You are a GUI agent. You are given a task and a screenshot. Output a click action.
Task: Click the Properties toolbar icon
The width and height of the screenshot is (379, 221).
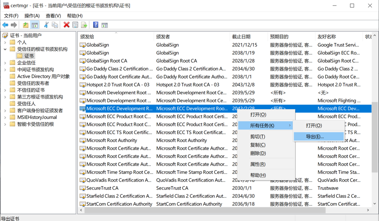point(75,25)
